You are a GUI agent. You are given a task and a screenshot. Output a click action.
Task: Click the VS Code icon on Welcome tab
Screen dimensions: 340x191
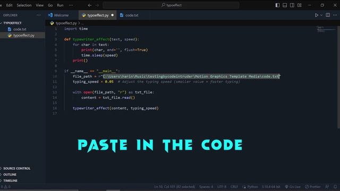(50, 15)
